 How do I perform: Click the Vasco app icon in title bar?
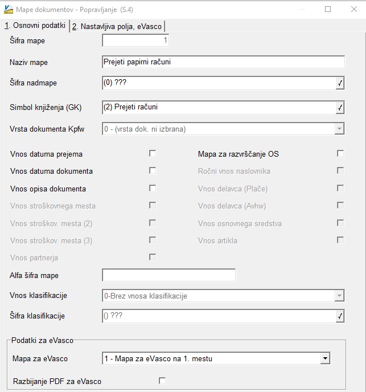[x=8, y=10]
